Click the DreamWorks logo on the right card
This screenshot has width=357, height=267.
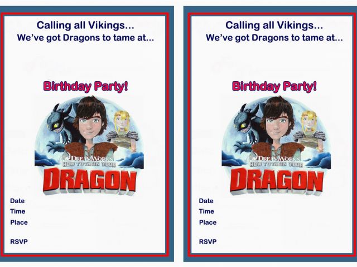(x=276, y=158)
